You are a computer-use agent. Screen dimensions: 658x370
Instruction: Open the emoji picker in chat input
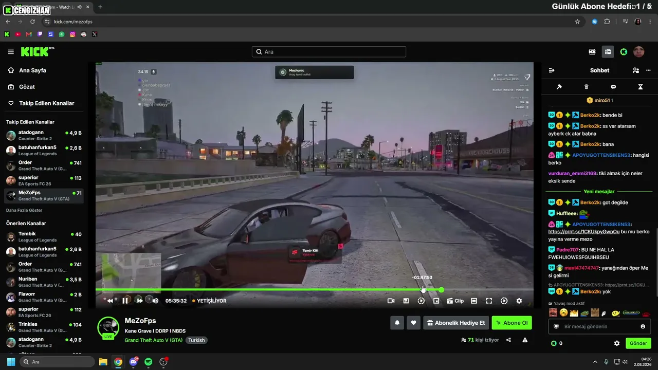coord(643,326)
